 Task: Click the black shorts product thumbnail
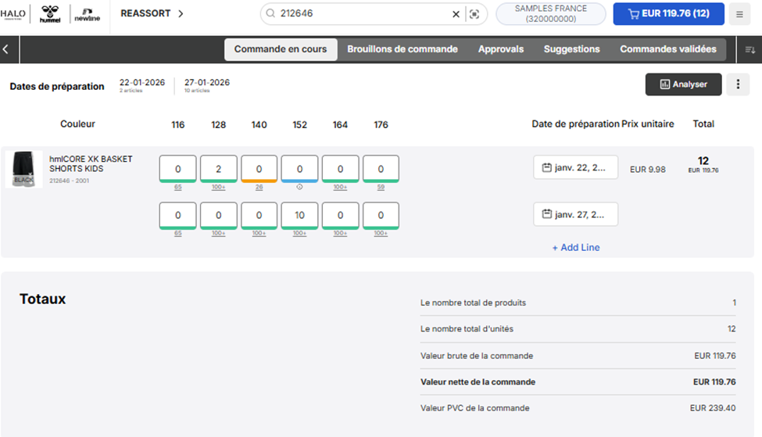click(x=24, y=169)
